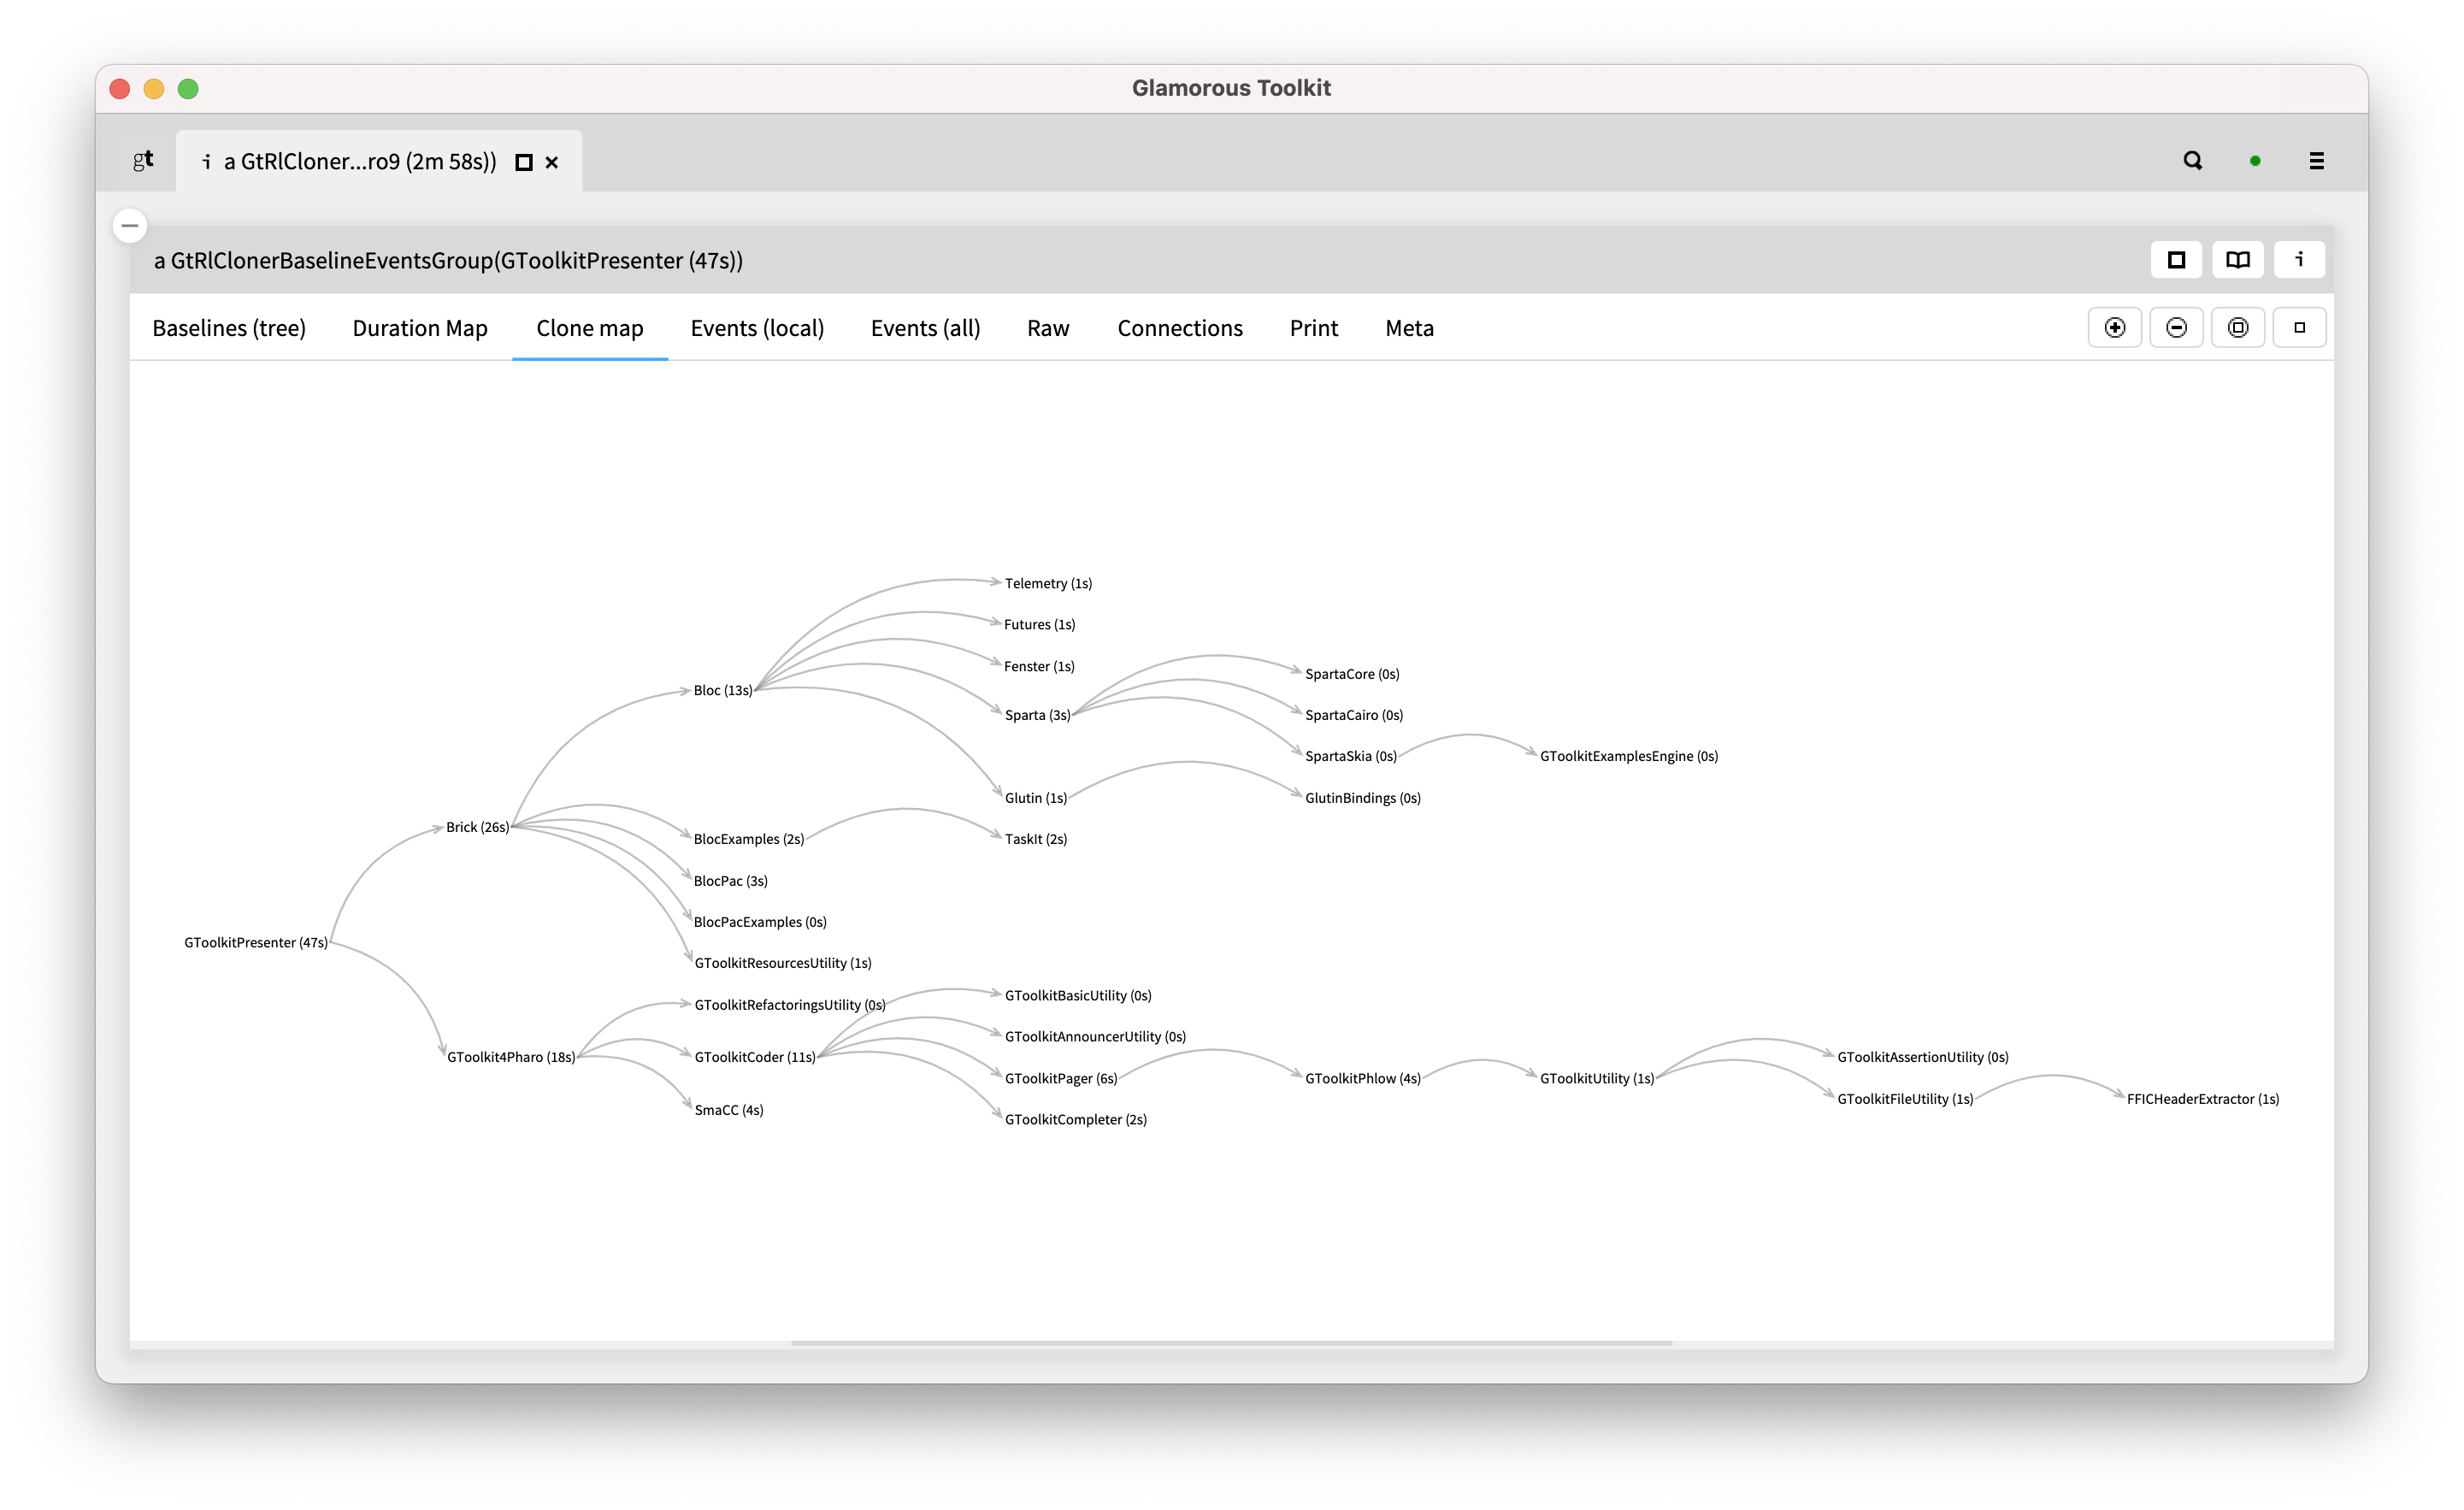Show pane details via the info icon
Viewport: 2464px width, 1510px height.
(x=2300, y=259)
